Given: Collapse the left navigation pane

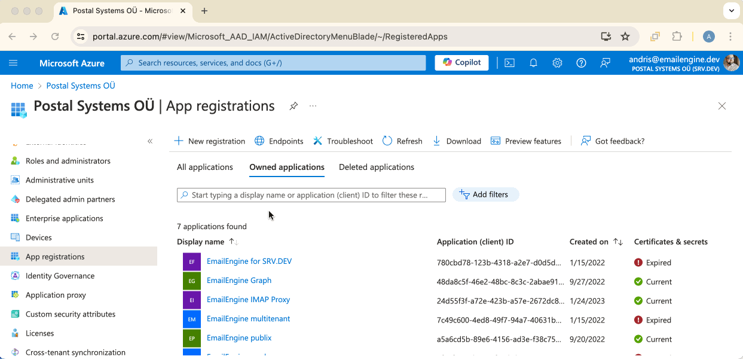Looking at the screenshot, I should 150,141.
